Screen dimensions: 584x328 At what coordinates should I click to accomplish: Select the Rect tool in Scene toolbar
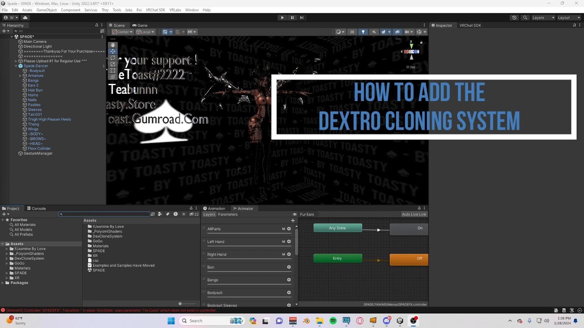pyautogui.click(x=112, y=70)
